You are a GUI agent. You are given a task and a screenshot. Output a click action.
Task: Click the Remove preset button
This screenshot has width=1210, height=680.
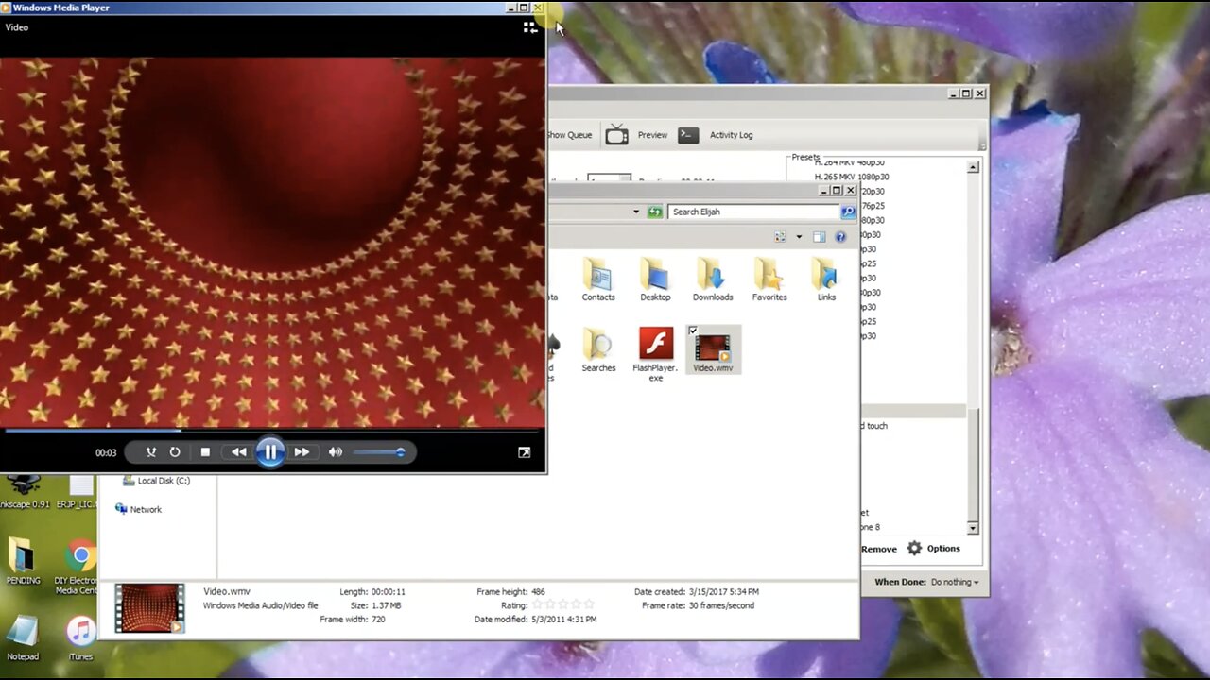878,549
